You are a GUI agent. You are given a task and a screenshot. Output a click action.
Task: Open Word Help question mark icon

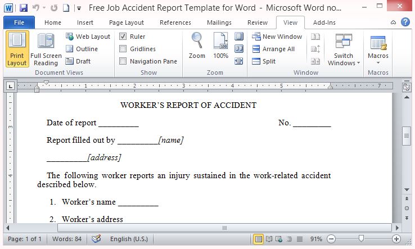405,22
